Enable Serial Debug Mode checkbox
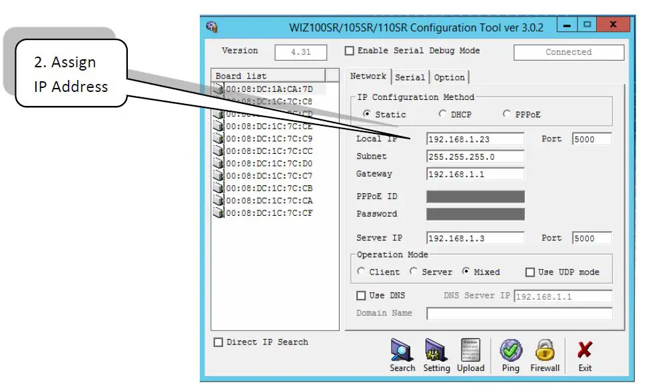Image resolution: width=646 pixels, height=391 pixels. tap(350, 51)
